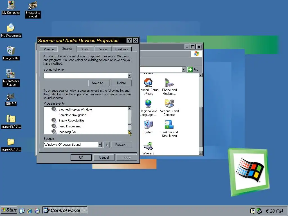The height and width of the screenshot is (216, 288).
Task: Open the Voice tab
Action: pyautogui.click(x=103, y=49)
